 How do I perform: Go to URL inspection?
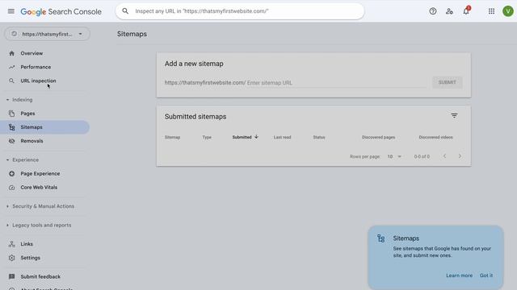(x=38, y=81)
